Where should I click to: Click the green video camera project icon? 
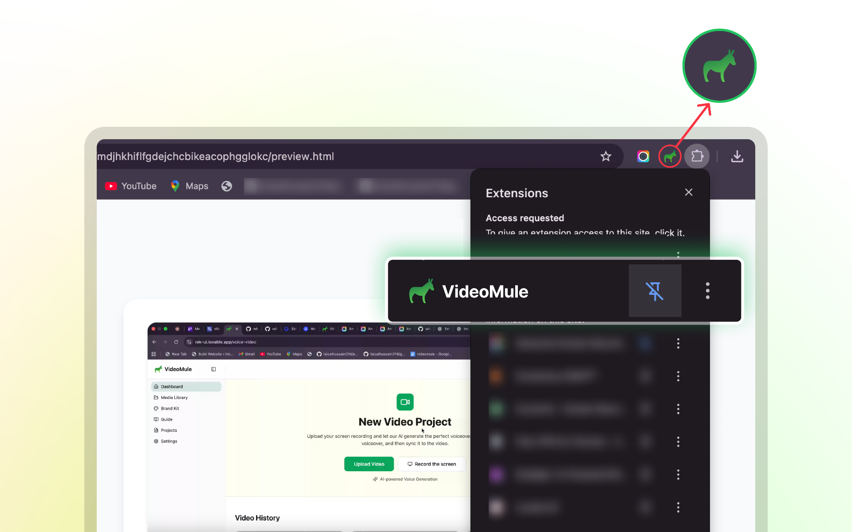click(405, 402)
